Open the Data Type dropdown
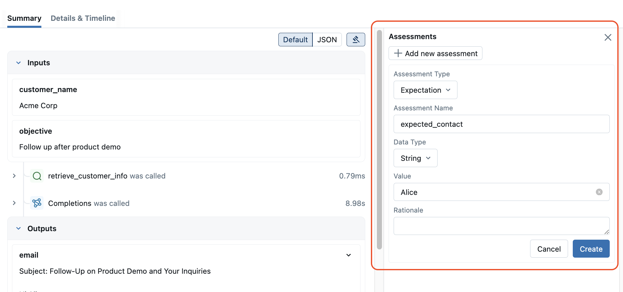This screenshot has height=292, width=623. click(415, 158)
